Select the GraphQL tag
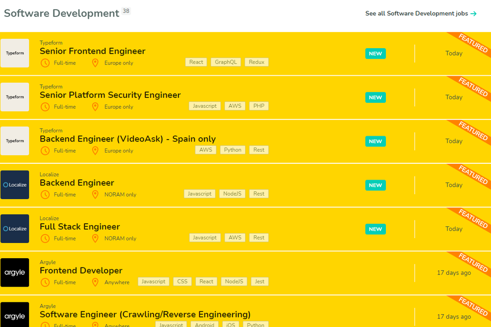The height and width of the screenshot is (327, 491). coord(226,62)
